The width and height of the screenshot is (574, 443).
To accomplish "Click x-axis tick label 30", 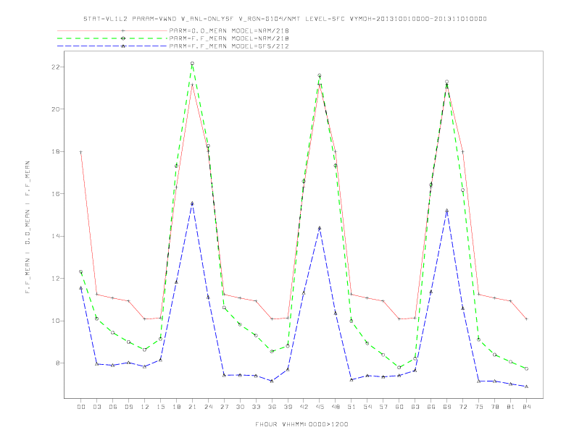I will point(240,407).
